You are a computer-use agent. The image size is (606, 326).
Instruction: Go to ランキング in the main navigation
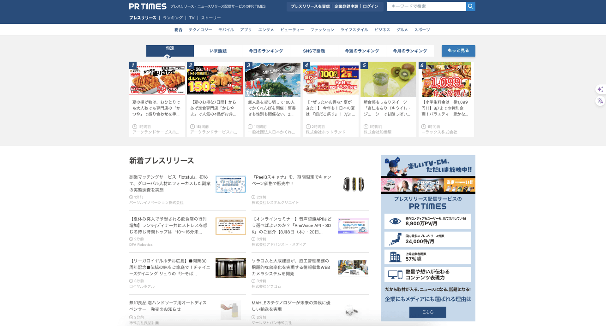(x=173, y=18)
